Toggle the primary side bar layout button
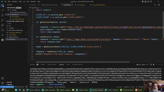 click(143, 2)
